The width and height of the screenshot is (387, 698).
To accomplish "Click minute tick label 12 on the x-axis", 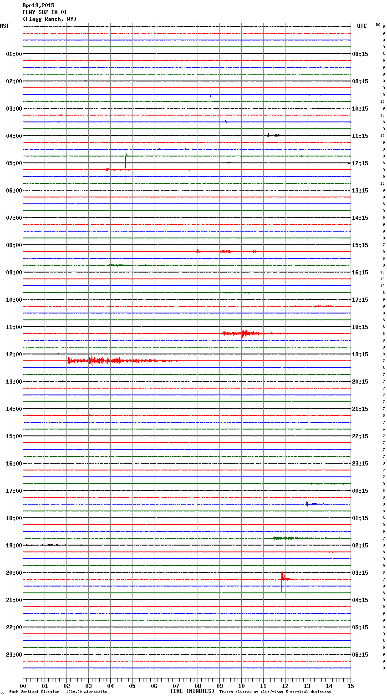I will pos(285,686).
